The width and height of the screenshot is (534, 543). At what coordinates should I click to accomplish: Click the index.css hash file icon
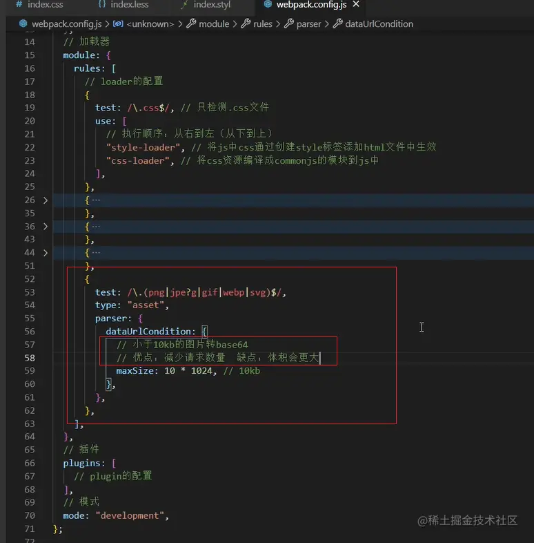tap(19, 5)
